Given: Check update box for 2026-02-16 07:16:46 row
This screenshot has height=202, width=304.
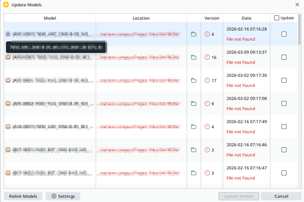Looking at the screenshot, I should point(284,150).
